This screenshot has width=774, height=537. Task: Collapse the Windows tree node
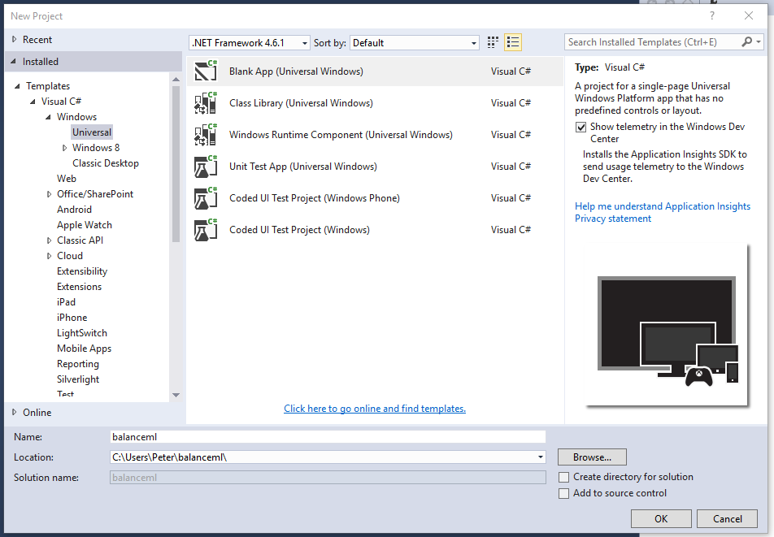tap(48, 117)
